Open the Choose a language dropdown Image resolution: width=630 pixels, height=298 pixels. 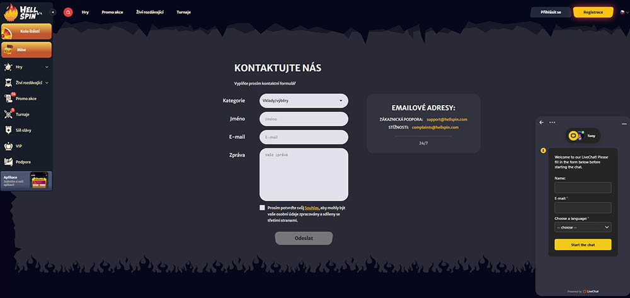(583, 228)
